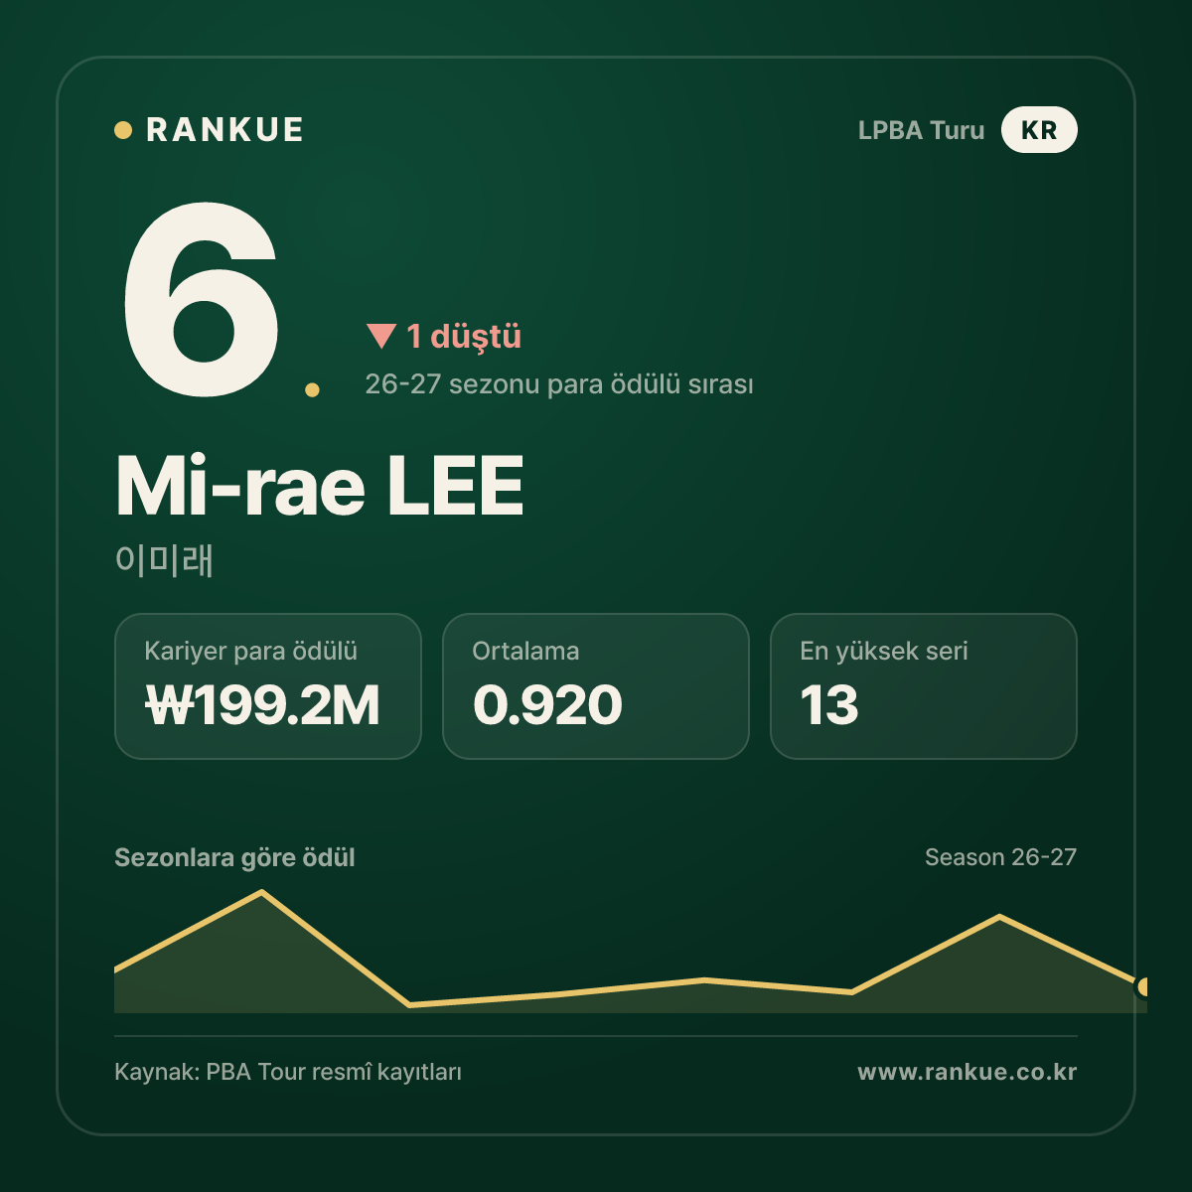Click "26-27 sezonu para ödülü sırası" caption
1192x1192 pixels.
click(x=559, y=384)
